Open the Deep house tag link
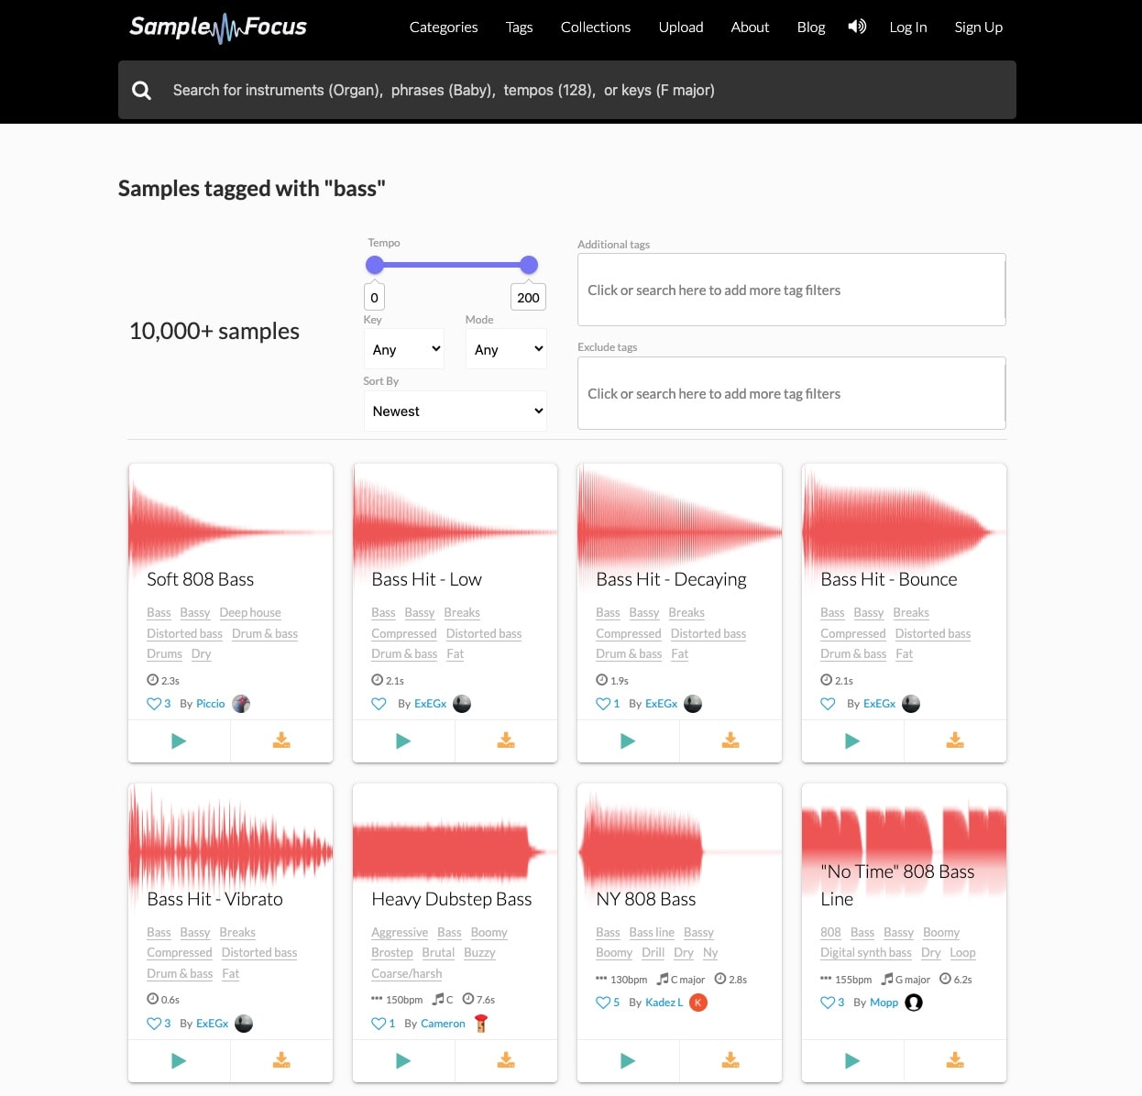This screenshot has height=1096, width=1142. pyautogui.click(x=250, y=612)
